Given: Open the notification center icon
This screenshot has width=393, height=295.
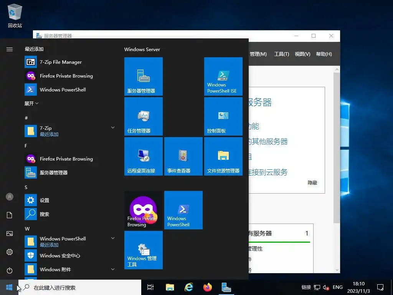Looking at the screenshot, I should (x=380, y=287).
